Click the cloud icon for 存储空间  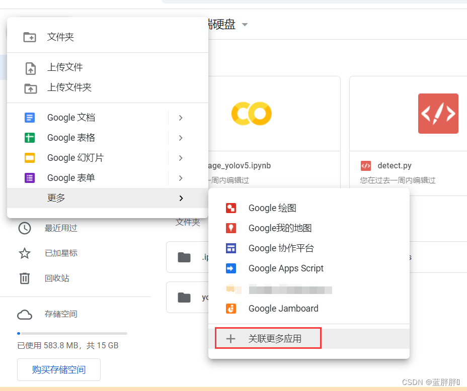pos(25,315)
